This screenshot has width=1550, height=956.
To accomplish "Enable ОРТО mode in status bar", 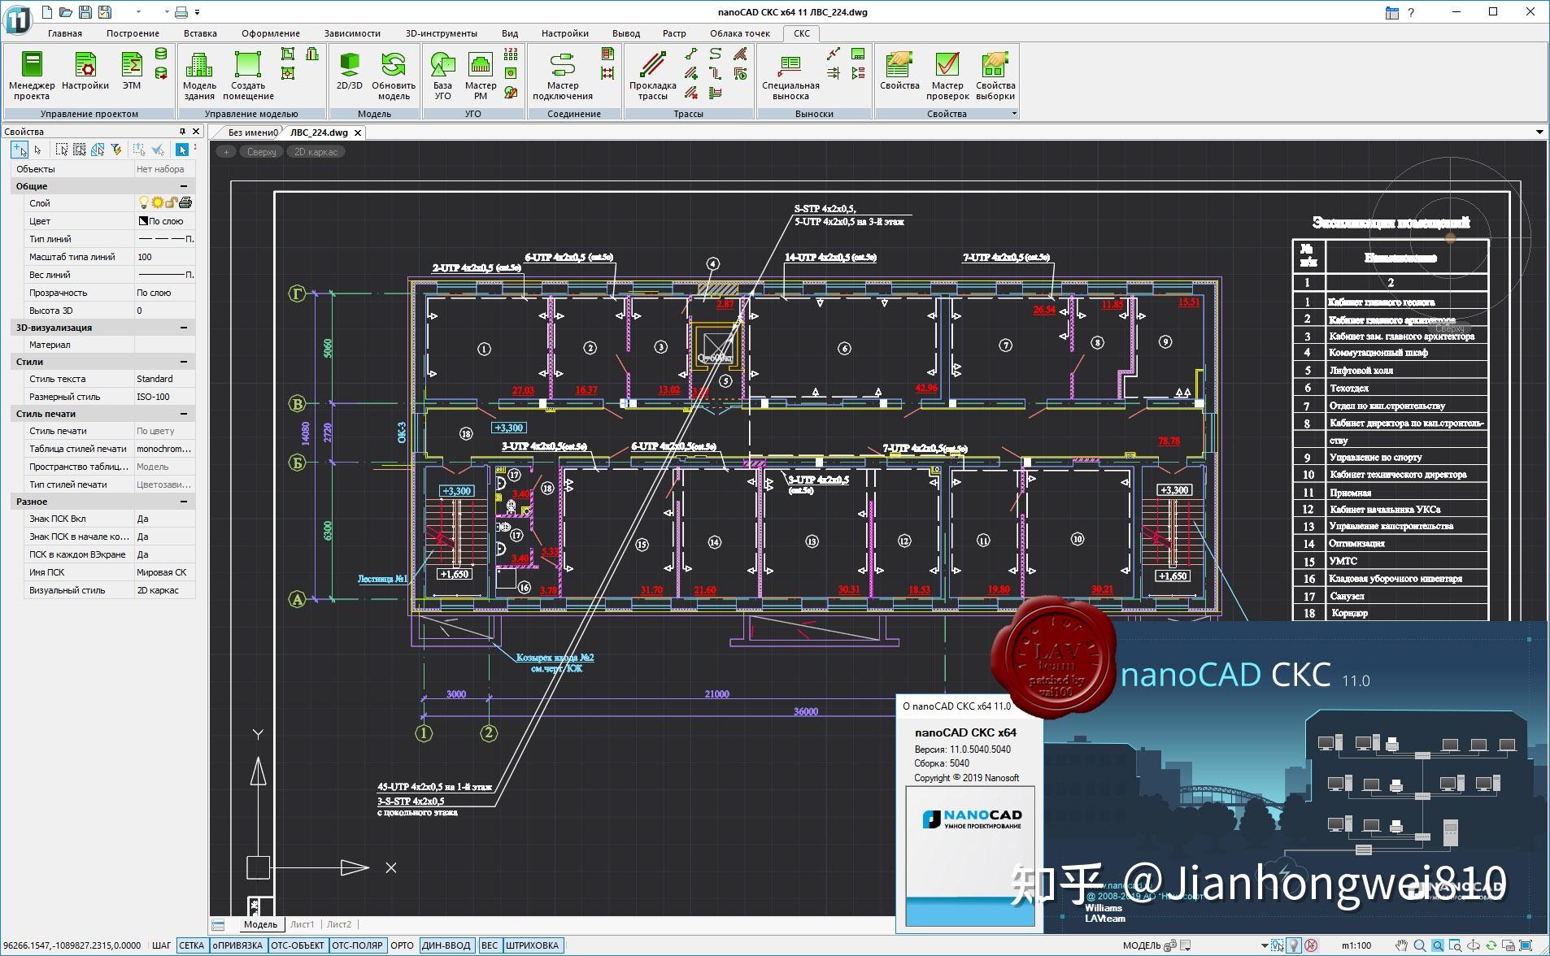I will [x=402, y=945].
